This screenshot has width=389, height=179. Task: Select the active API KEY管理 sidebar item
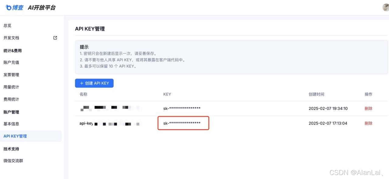[15, 136]
